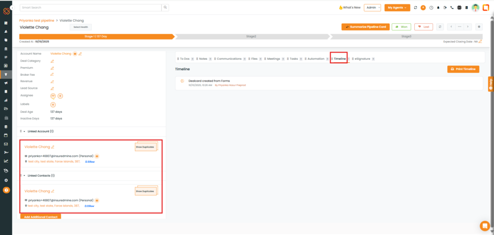494x235 pixels.
Task: Open the Admin dropdown
Action: [372, 8]
